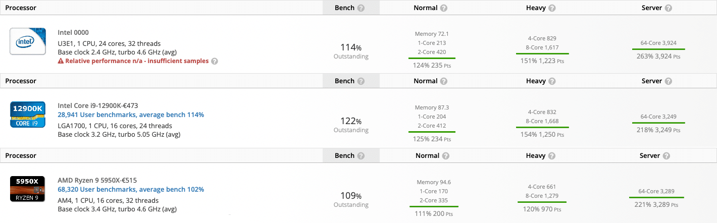717x223 pixels.
Task: Click the Bench help icon above Intel 0000
Action: (361, 8)
